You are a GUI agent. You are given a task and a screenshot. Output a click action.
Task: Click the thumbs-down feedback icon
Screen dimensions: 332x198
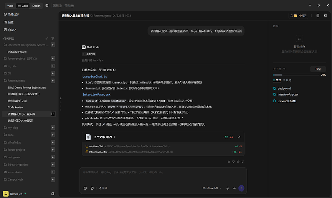click(233, 162)
